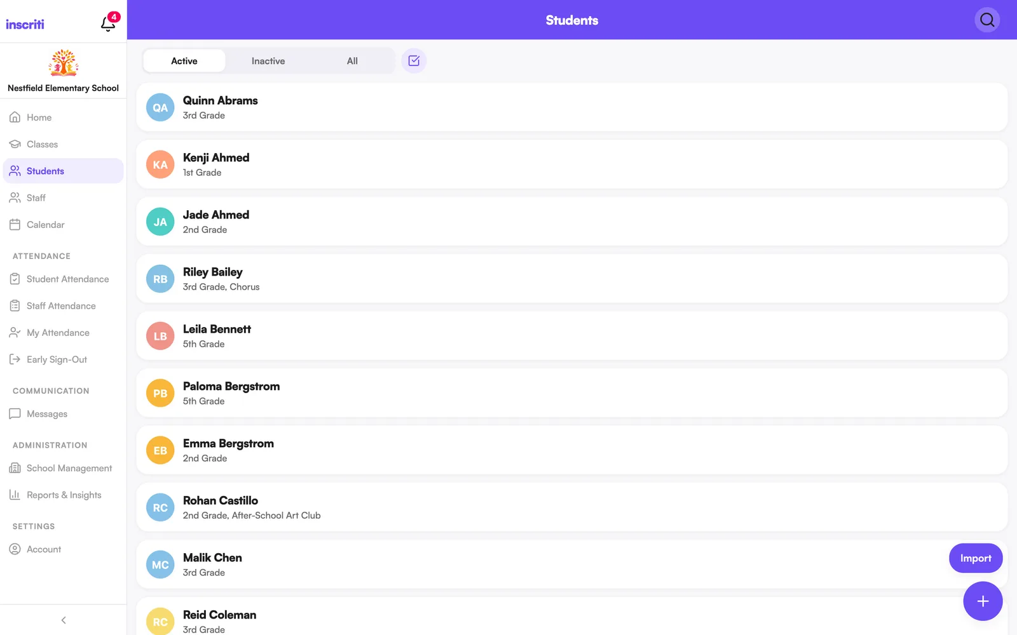Click Nestfield Elementary School name text
The image size is (1017, 635).
[64, 88]
